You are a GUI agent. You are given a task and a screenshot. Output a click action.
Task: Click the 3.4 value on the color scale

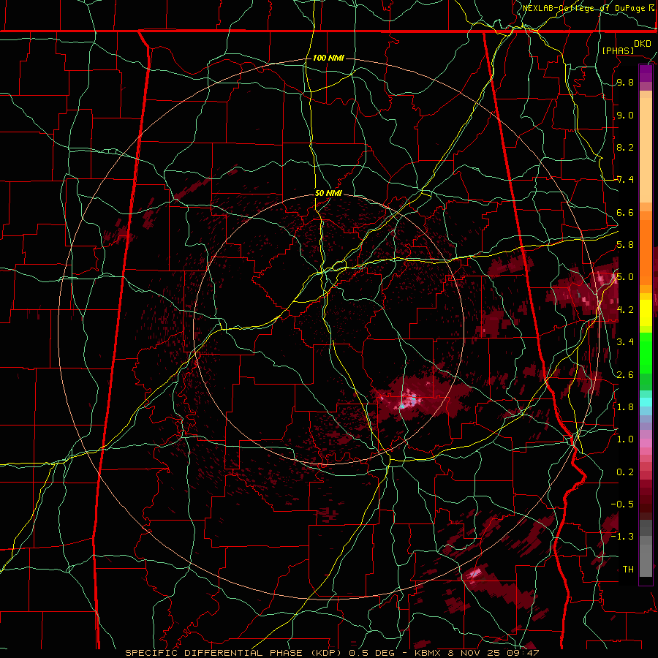point(625,342)
